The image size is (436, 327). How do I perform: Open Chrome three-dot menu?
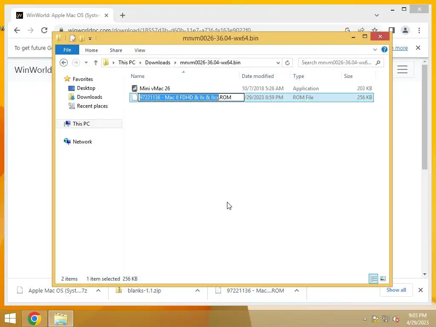pos(419,30)
